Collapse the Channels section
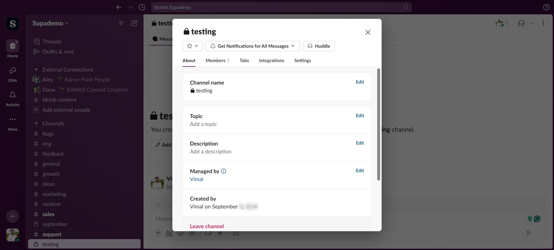The height and width of the screenshot is (250, 554). 36,124
